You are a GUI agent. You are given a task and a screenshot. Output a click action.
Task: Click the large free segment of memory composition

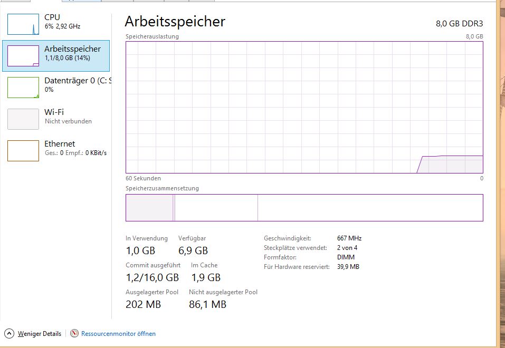coord(370,208)
